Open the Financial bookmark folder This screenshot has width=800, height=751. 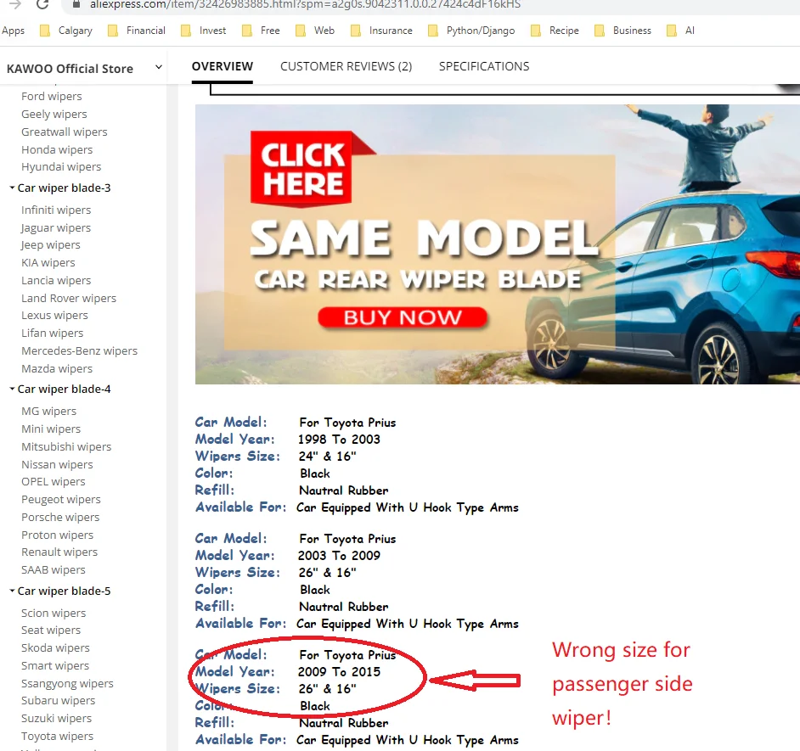pos(137,31)
